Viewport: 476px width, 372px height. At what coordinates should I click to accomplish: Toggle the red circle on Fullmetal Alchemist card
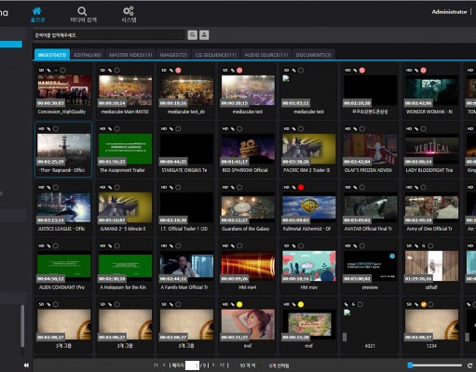pyautogui.click(x=301, y=187)
